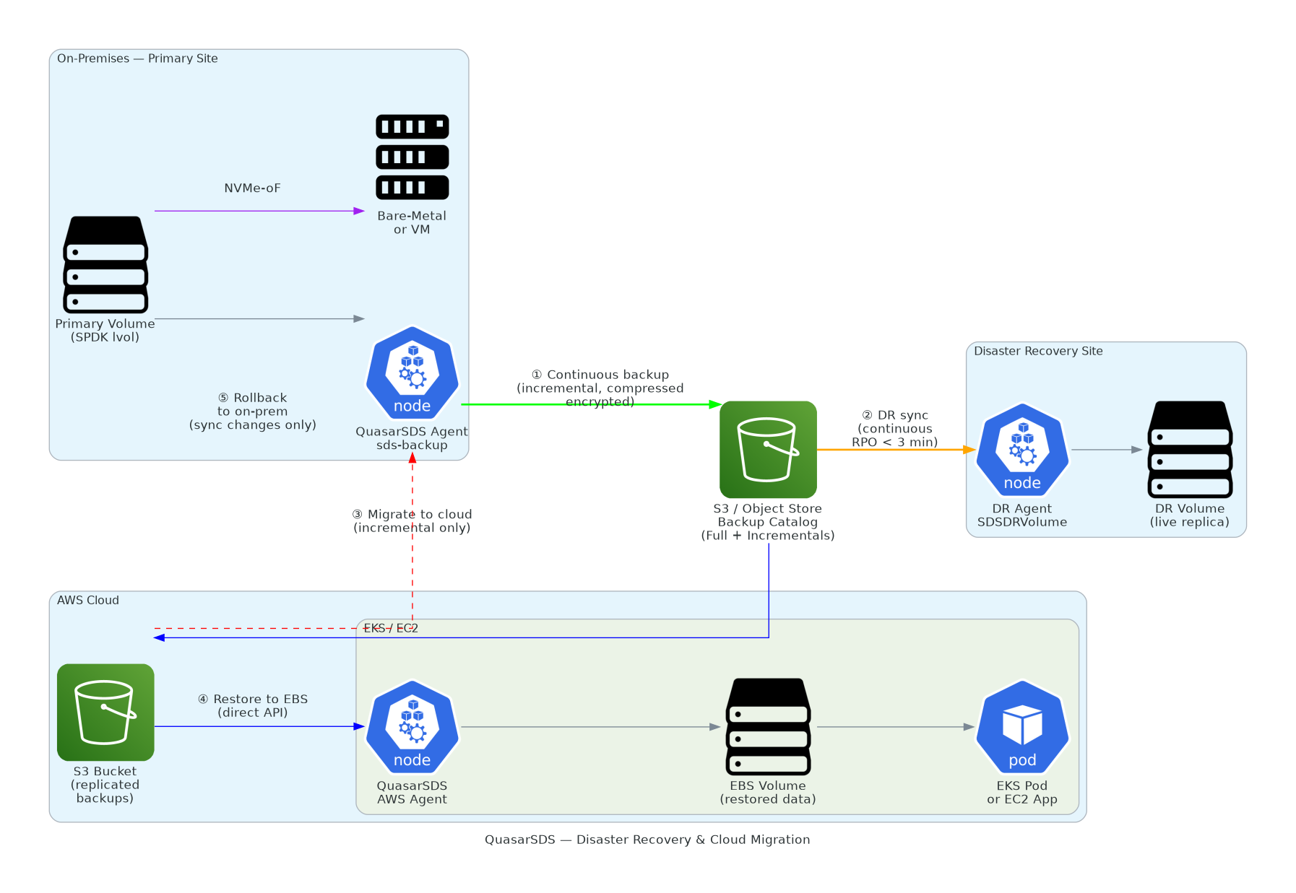Select the QuasarSDS AWS Agent node icon

pyautogui.click(x=412, y=726)
